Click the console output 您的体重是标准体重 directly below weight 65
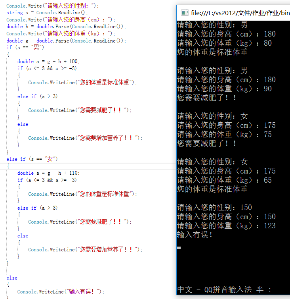This screenshot has height=299, width=290. [x=212, y=189]
